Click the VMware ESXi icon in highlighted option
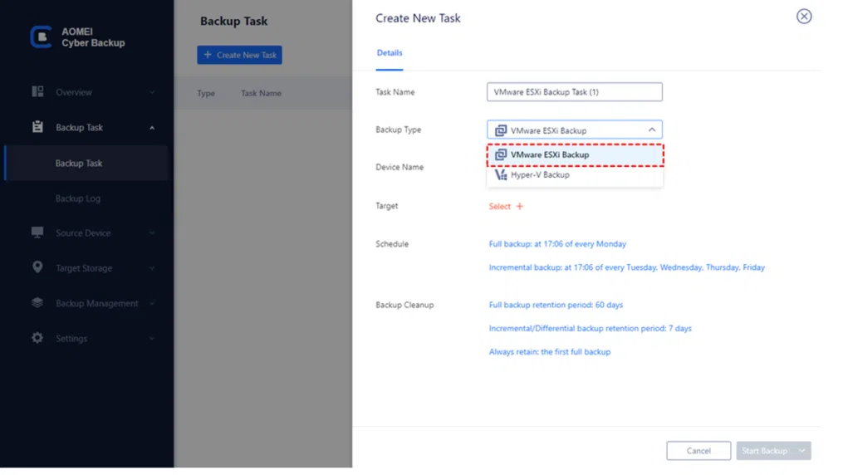Screen dimensions: 848x475 (x=501, y=154)
